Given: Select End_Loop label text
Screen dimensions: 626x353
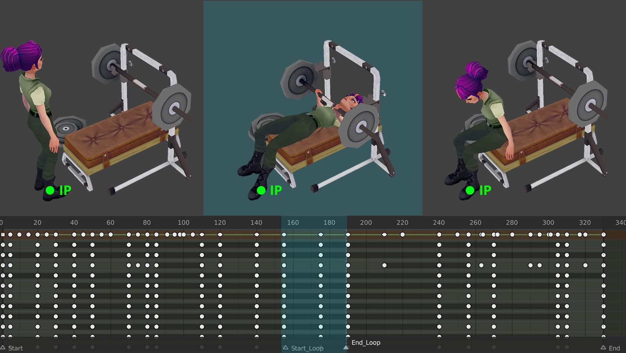Looking at the screenshot, I should pos(366,342).
